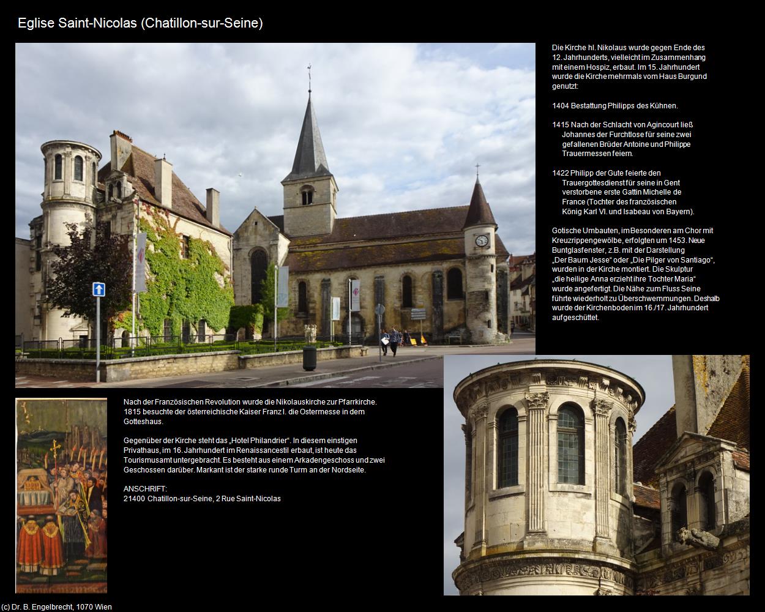Click the 'ANSCHRIFT:' label
This screenshot has height=612, width=765.
(145, 489)
